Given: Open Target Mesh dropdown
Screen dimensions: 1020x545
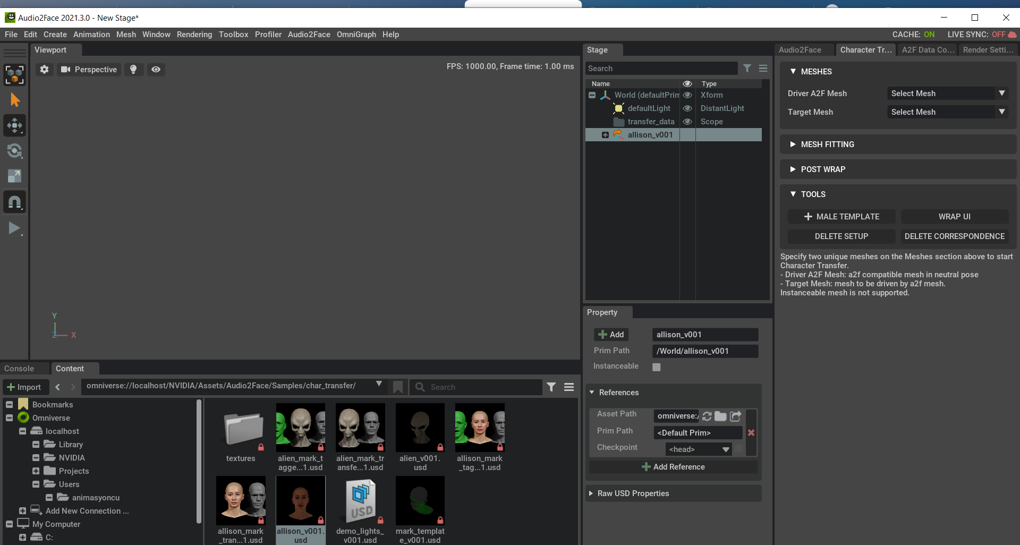Looking at the screenshot, I should 948,112.
